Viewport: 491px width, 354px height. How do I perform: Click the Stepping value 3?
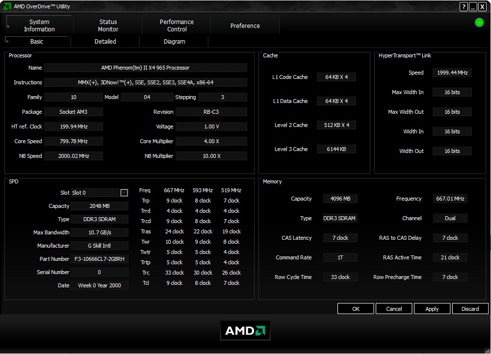tap(223, 97)
